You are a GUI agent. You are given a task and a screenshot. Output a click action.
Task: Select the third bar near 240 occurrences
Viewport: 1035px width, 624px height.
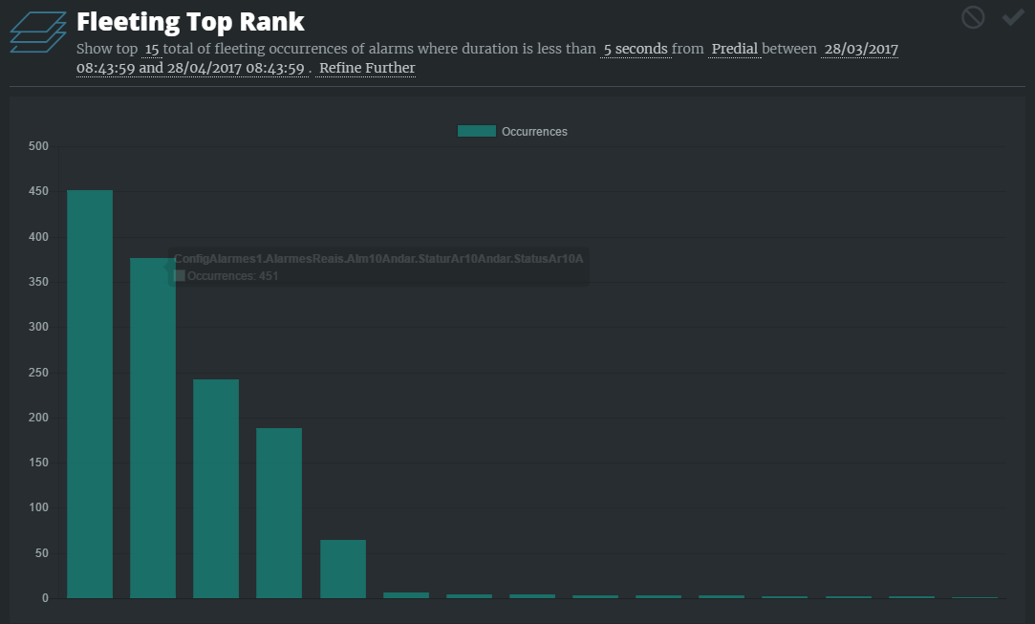pyautogui.click(x=216, y=488)
